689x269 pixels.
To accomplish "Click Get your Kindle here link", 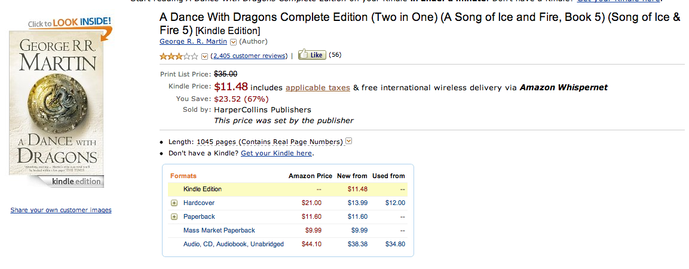I will 276,153.
